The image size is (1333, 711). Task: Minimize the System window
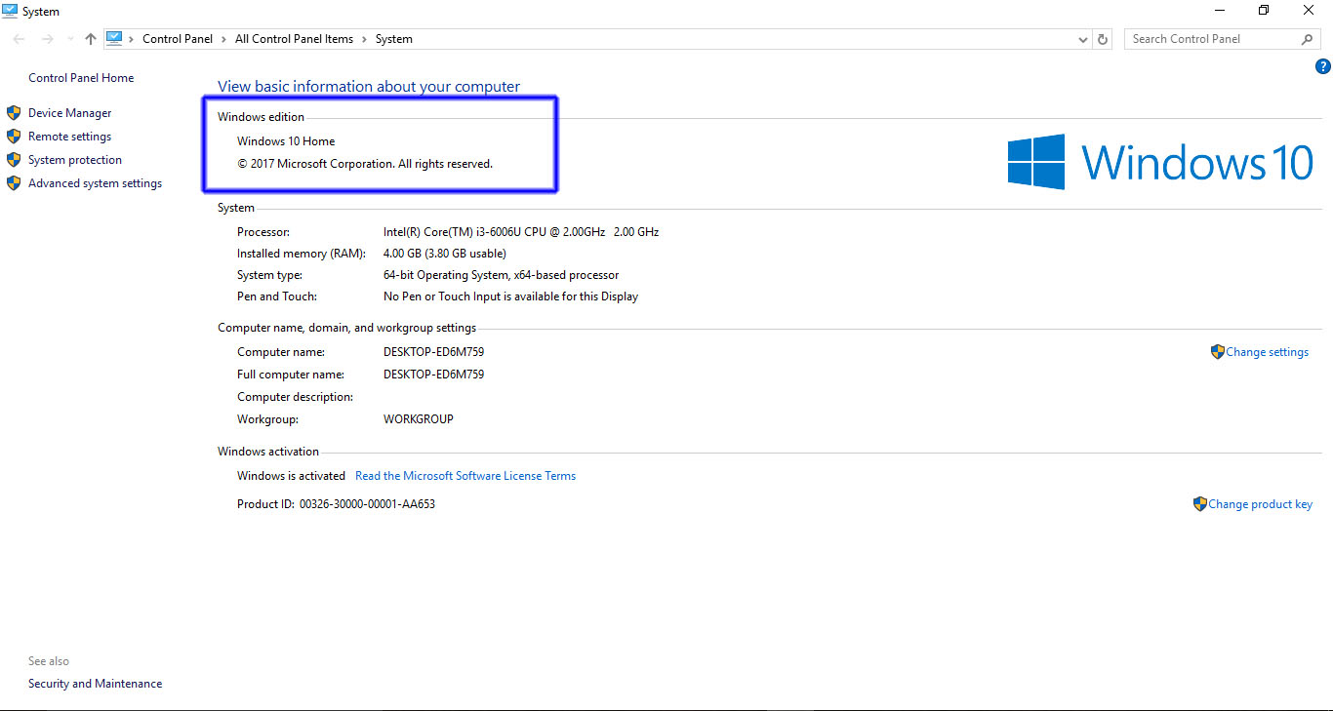coord(1220,11)
